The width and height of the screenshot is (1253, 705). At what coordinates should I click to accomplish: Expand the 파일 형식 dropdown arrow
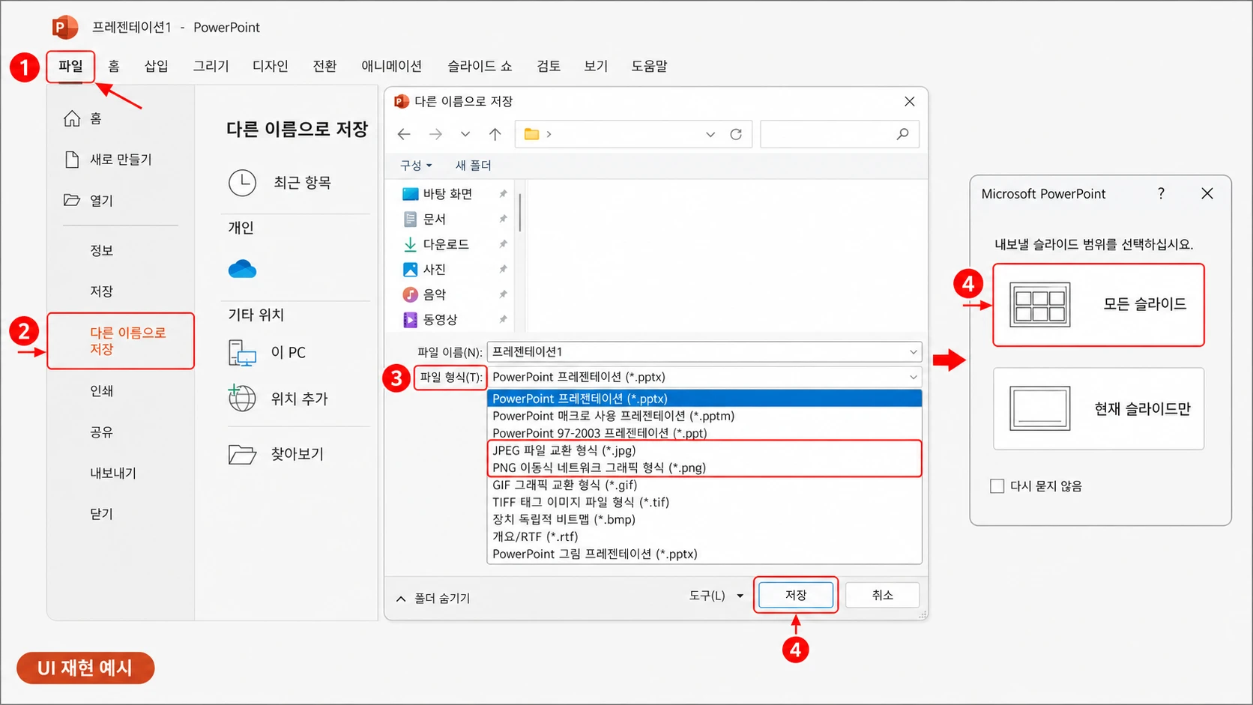tap(913, 377)
